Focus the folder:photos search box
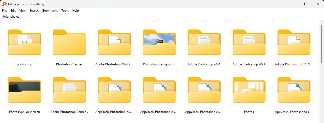Viewport: 324px width, 123px height. (162, 16)
